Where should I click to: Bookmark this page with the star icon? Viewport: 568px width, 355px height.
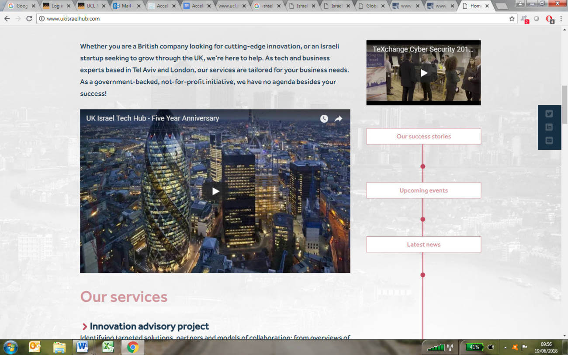click(x=512, y=19)
